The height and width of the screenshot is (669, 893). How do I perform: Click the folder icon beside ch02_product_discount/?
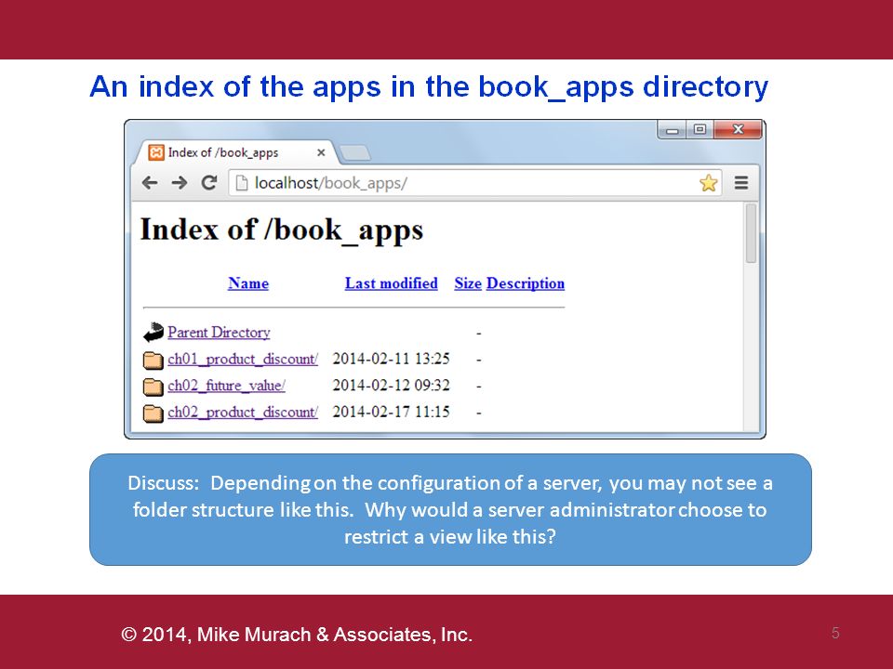pyautogui.click(x=153, y=413)
